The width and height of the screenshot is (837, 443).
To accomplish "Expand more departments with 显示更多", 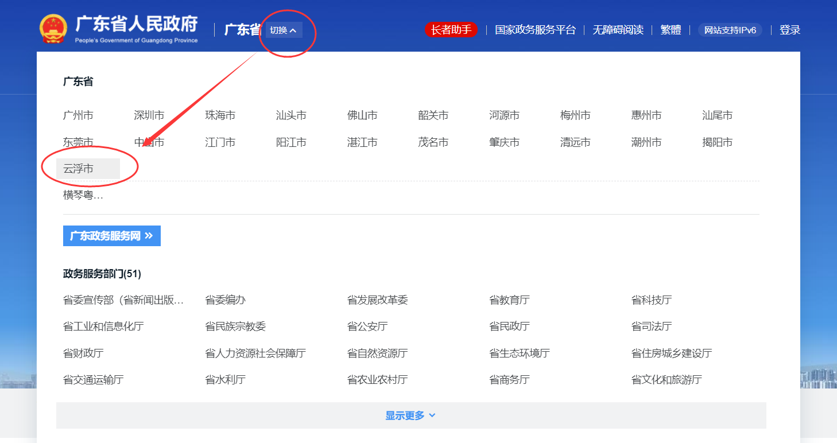I will coord(411,415).
